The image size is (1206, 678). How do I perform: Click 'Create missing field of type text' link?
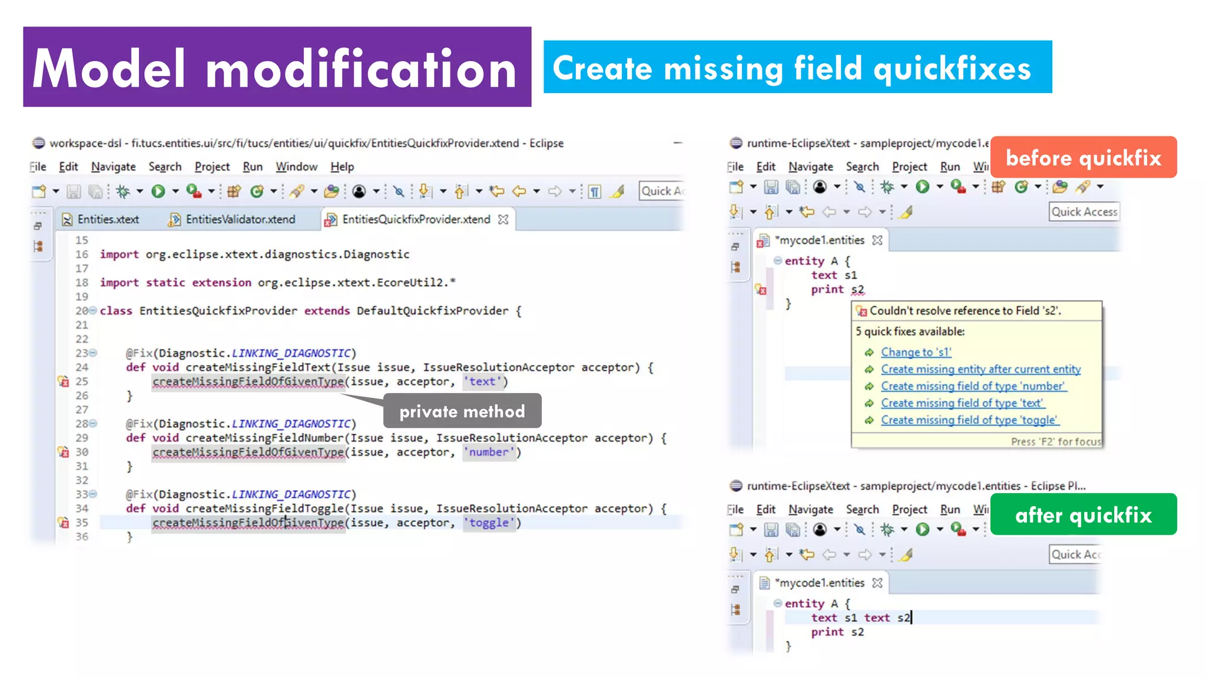[963, 403]
